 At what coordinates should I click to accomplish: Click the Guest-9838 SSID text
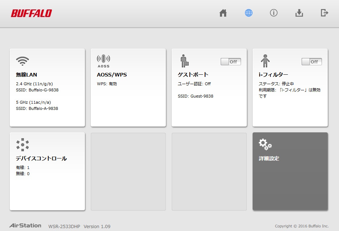tap(195, 96)
